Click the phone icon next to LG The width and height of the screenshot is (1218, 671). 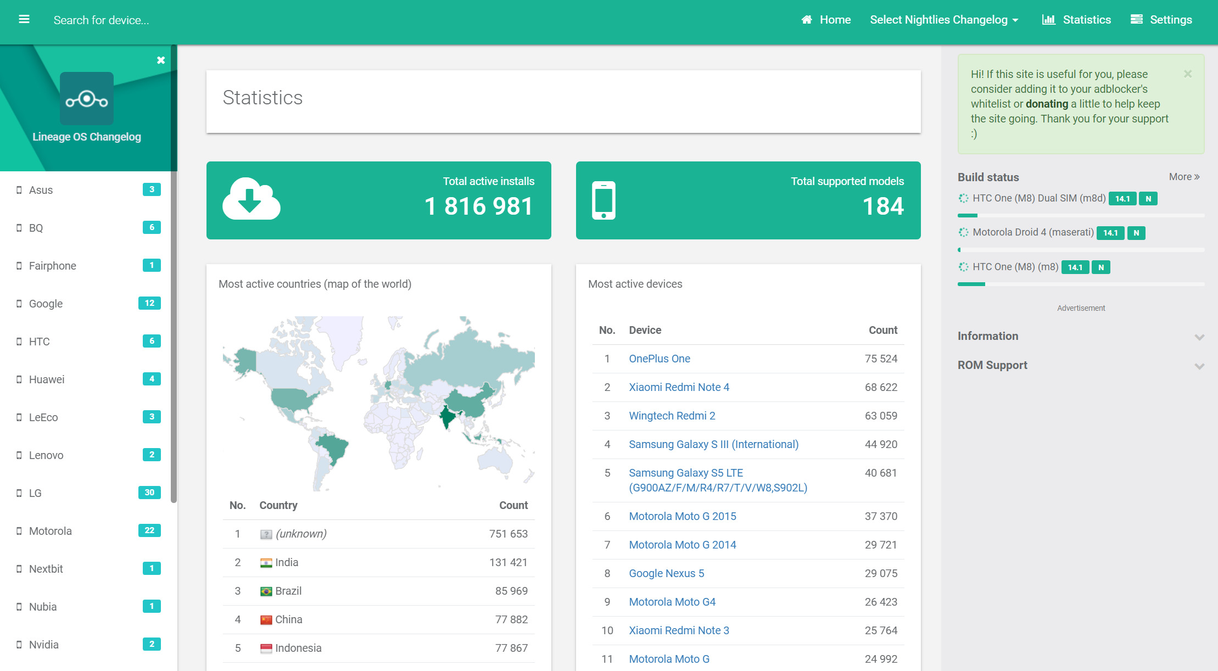pos(19,493)
